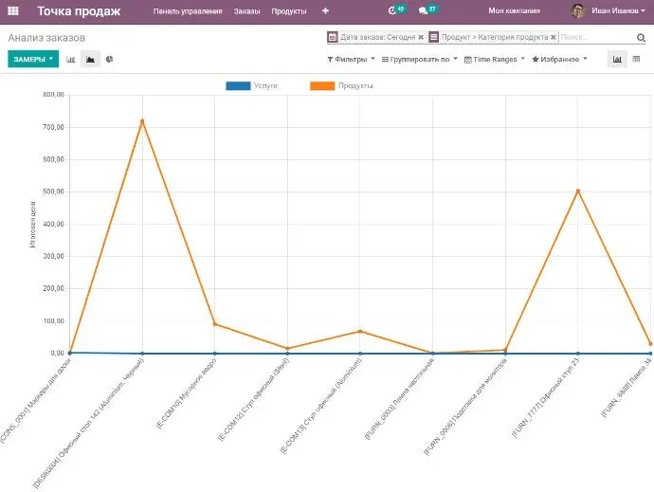The height and width of the screenshot is (492, 654).
Task: Open the Продукты menu
Action: tap(288, 11)
